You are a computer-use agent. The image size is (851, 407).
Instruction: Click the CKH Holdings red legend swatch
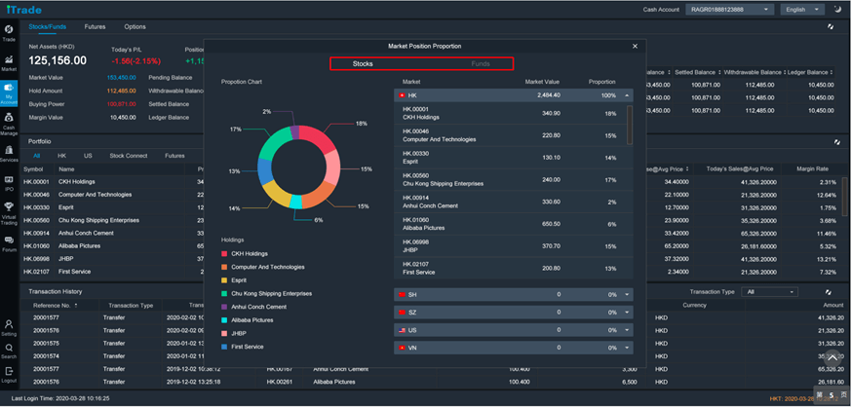coord(224,253)
